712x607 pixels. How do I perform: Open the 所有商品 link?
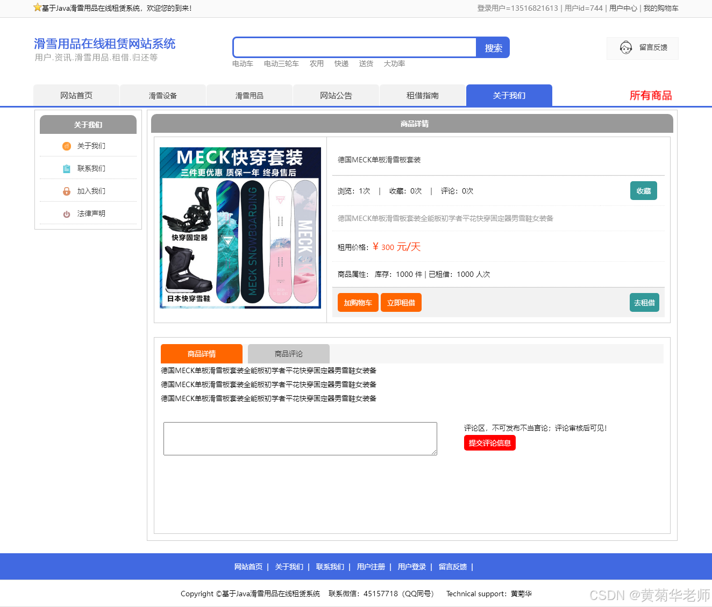[651, 95]
